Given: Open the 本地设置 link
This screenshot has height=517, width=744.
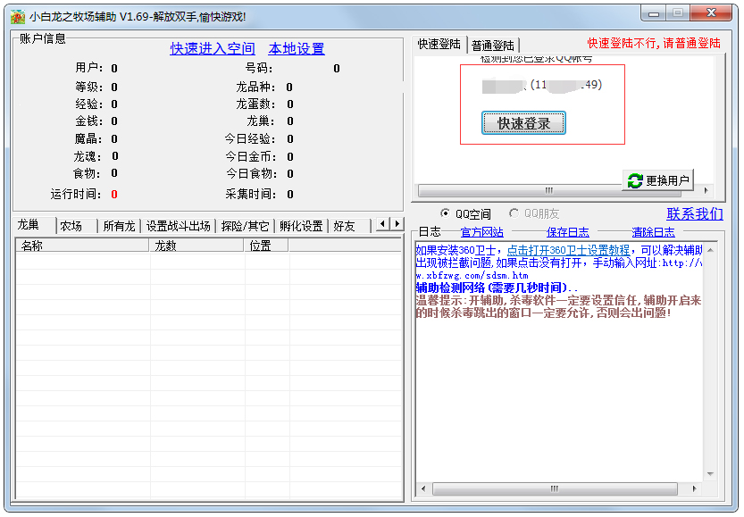Looking at the screenshot, I should (x=297, y=48).
